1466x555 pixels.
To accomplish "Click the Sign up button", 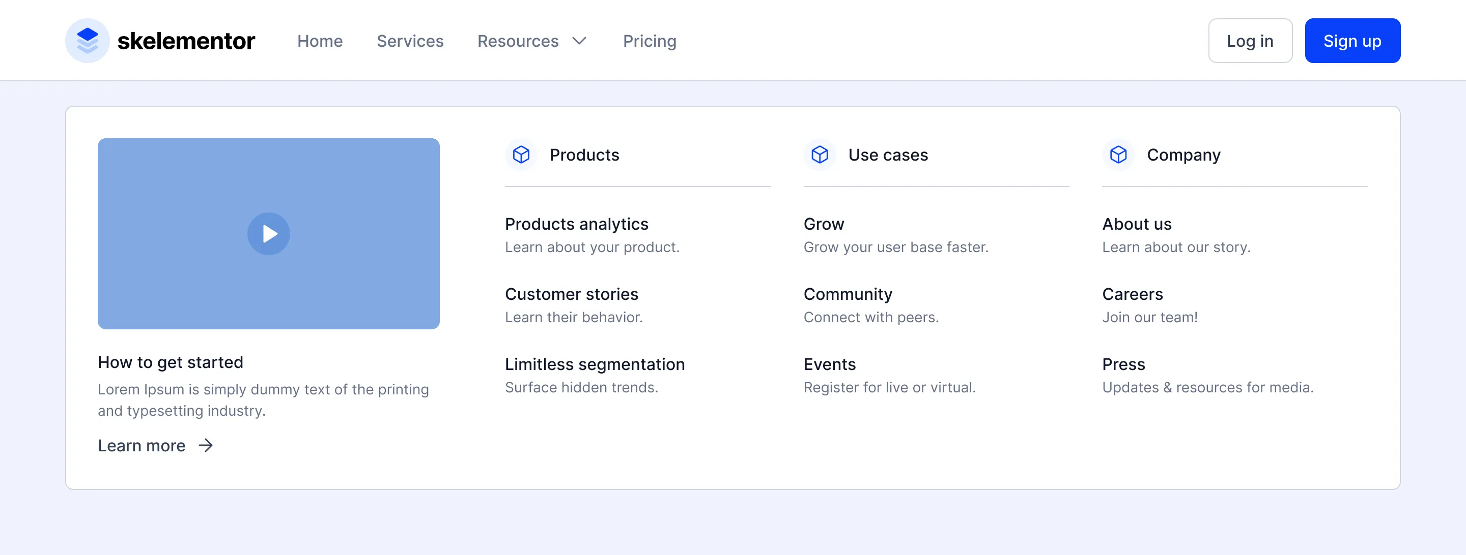I will pos(1352,41).
